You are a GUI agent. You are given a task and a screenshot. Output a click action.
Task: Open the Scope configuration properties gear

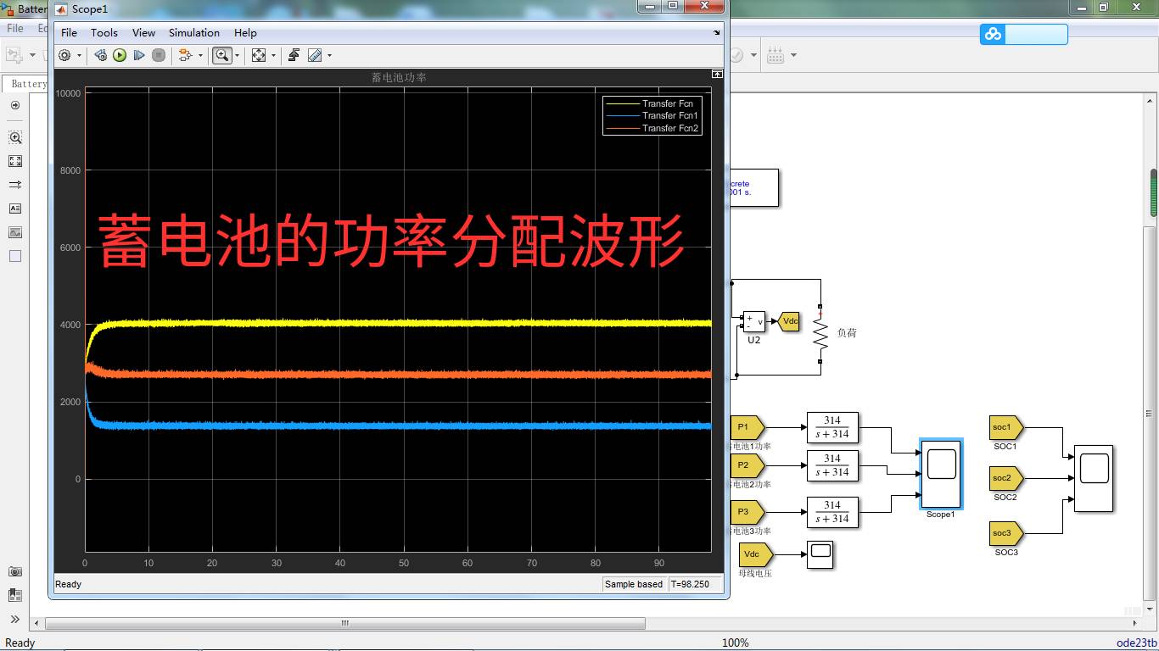coord(64,55)
